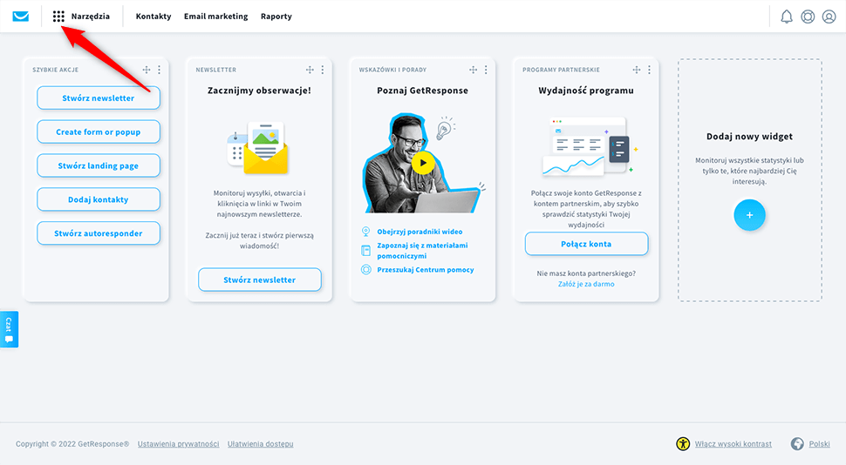The width and height of the screenshot is (846, 465).
Task: Change language via Polski link
Action: coord(820,444)
